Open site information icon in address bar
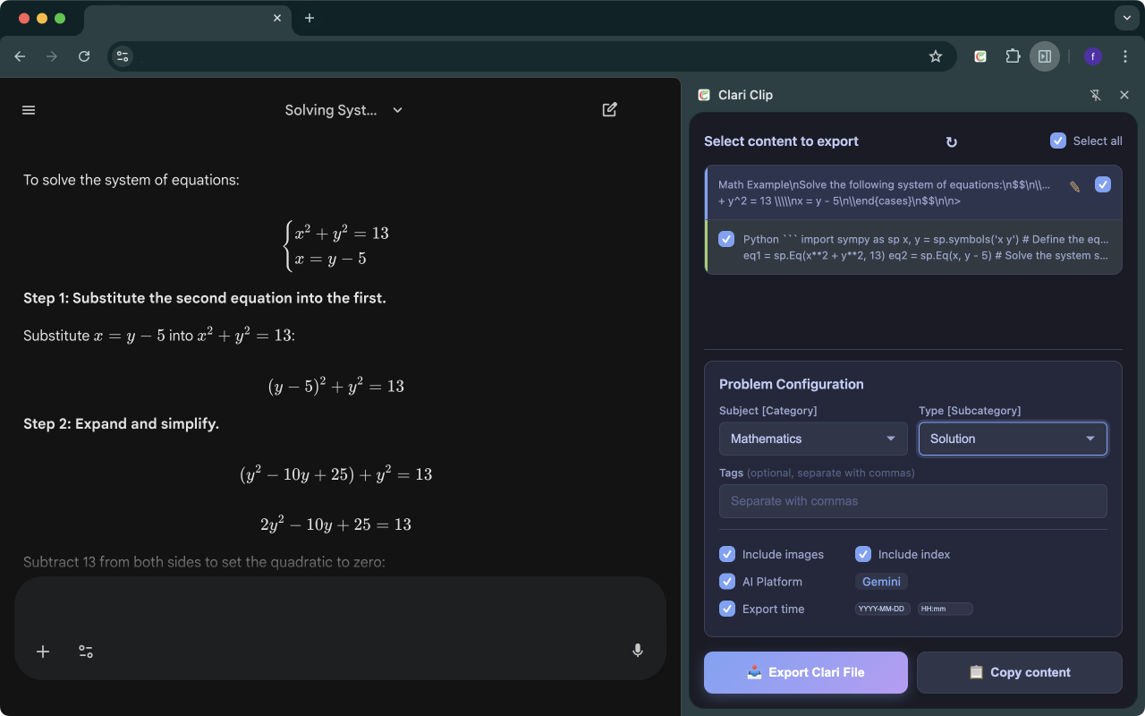1145x716 pixels. pyautogui.click(x=123, y=56)
